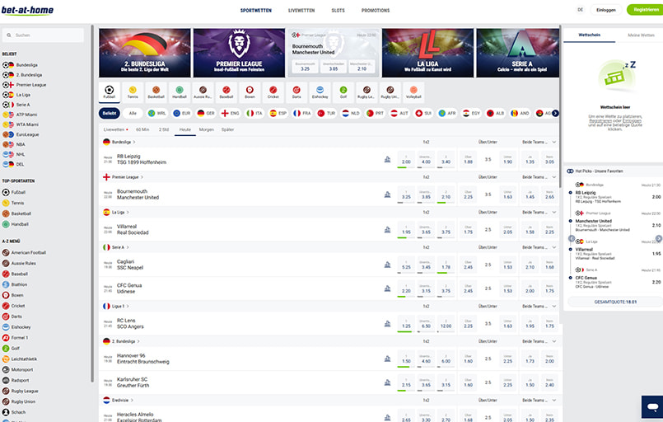Open the Slots navigation item
The image size is (663, 422).
pyautogui.click(x=338, y=10)
